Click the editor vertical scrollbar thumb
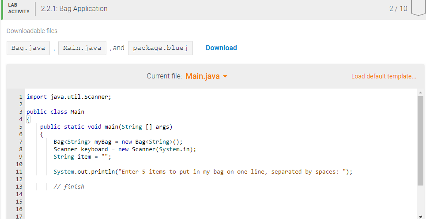This screenshot has height=219, width=426. [420, 141]
